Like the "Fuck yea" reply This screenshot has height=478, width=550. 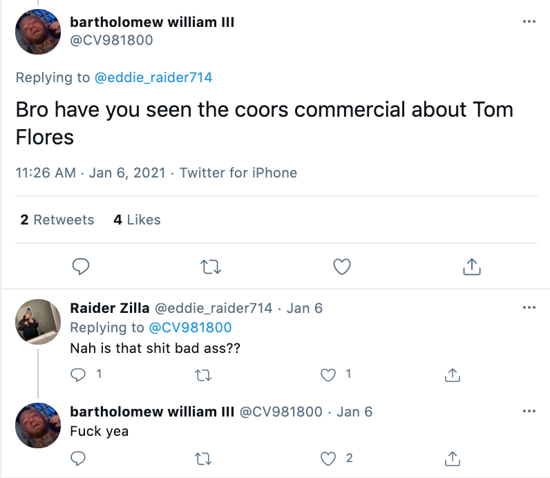pos(329,458)
